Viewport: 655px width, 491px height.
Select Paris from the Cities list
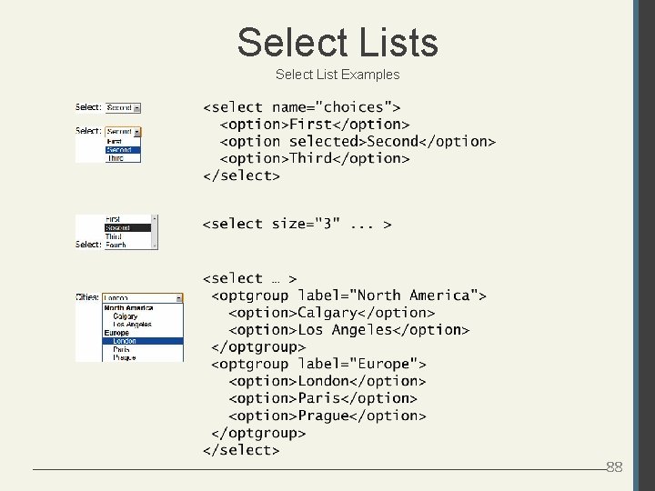click(121, 349)
